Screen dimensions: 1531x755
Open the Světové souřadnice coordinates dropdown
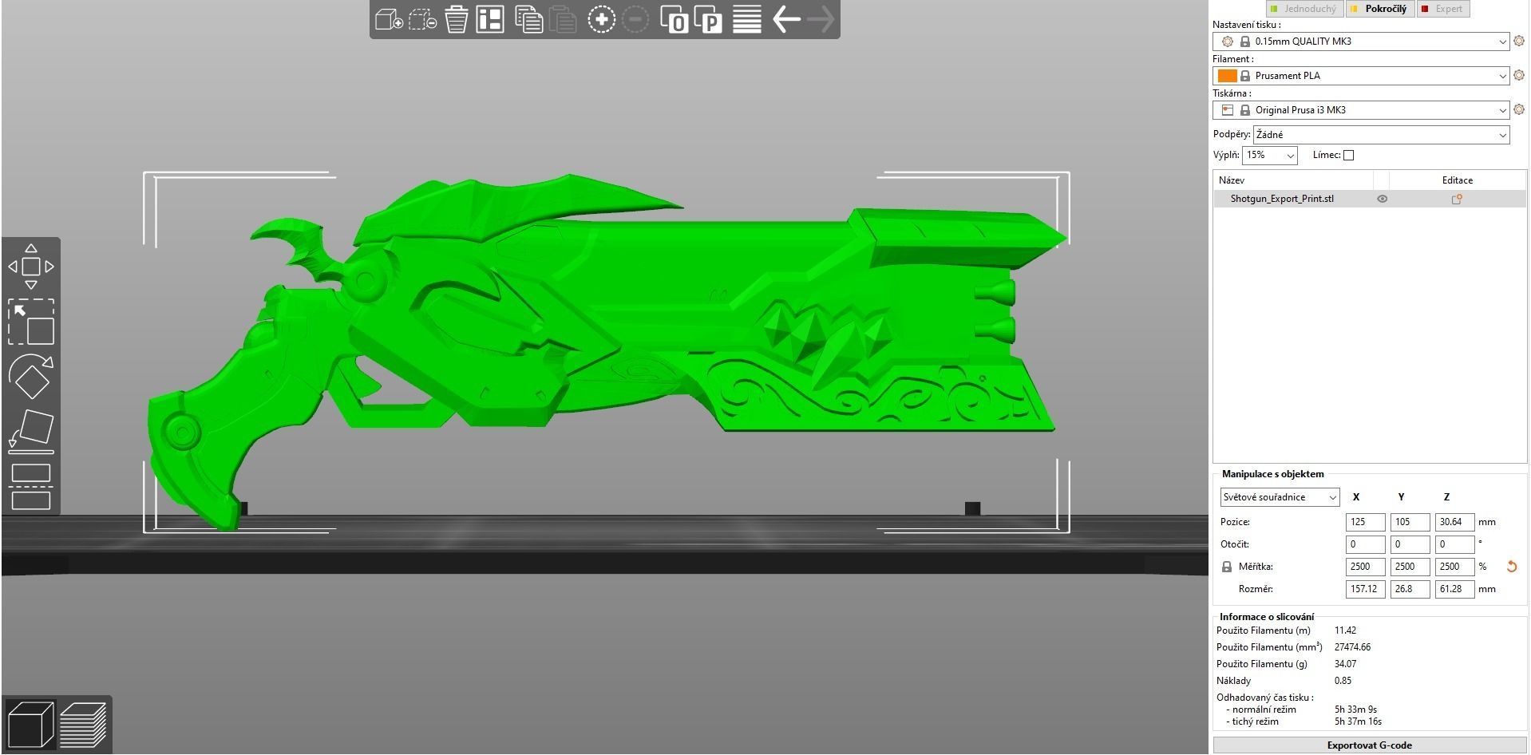[x=1280, y=498]
